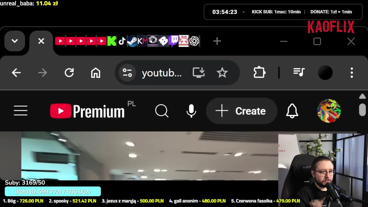The height and width of the screenshot is (207, 368).
Task: Click the vertical scrollbar thumb
Action: coord(362,110)
